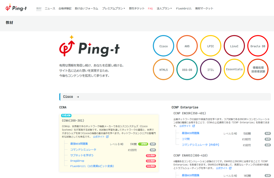Click the 目標試験 badge on CCNA card

[x=66, y=116]
